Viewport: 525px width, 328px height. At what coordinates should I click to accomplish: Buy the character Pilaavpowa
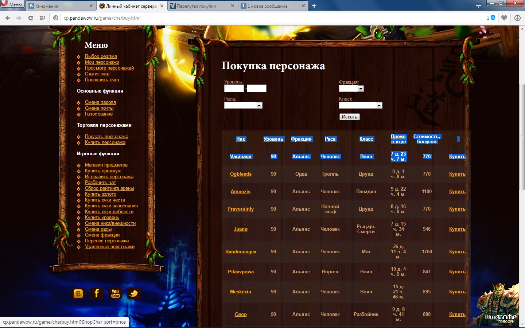457,272
